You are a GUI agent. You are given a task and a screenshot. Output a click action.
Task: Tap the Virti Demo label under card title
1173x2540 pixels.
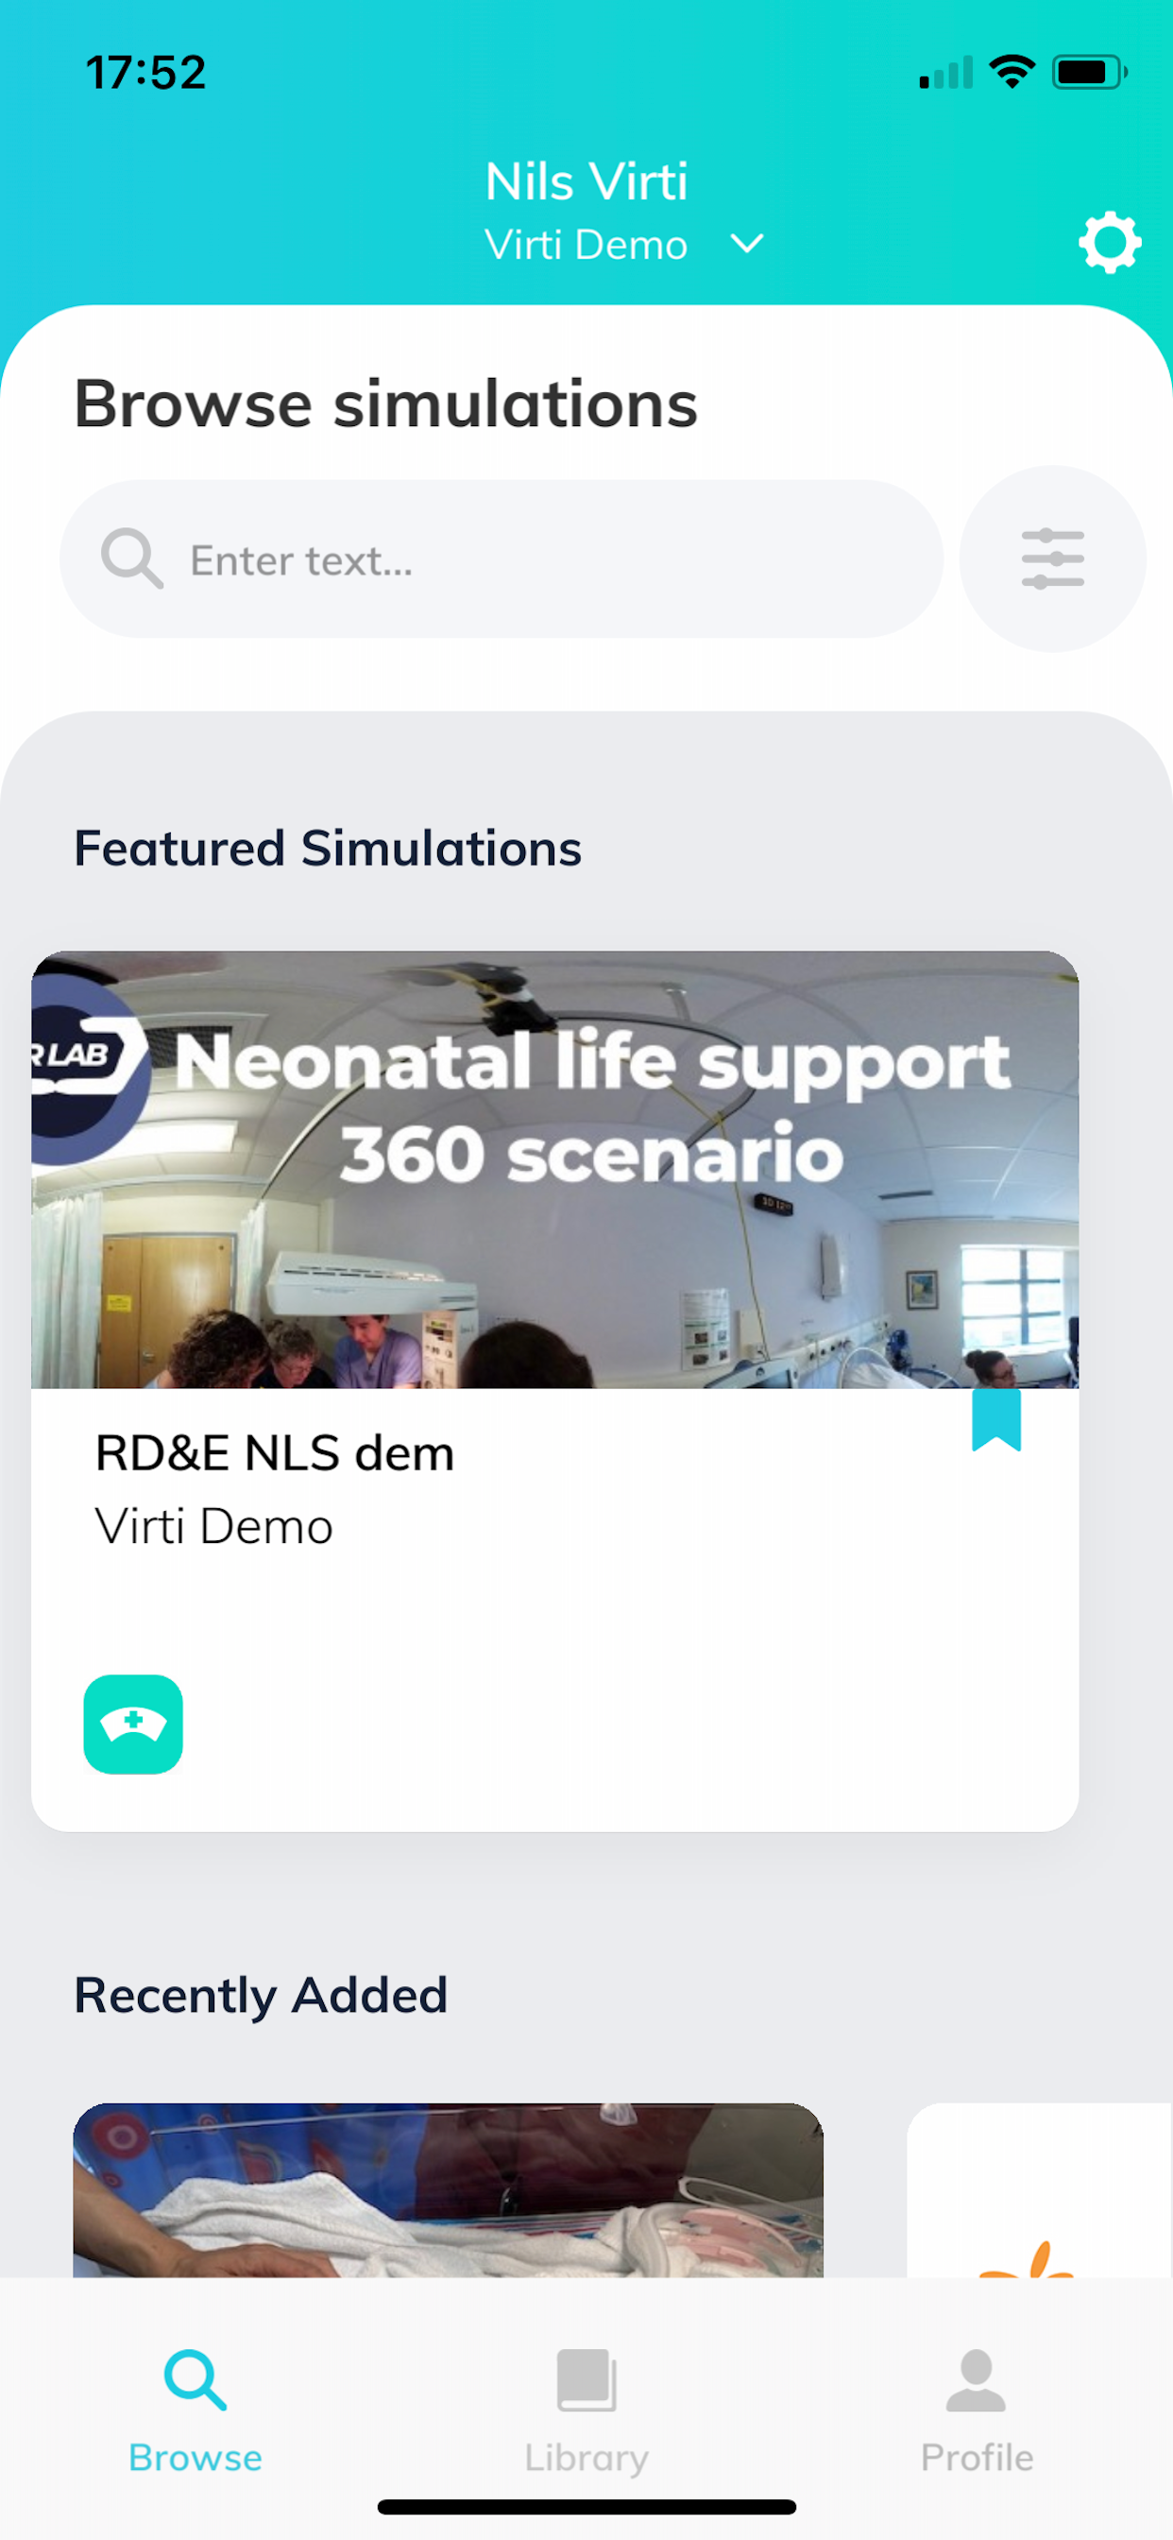pyautogui.click(x=213, y=1526)
